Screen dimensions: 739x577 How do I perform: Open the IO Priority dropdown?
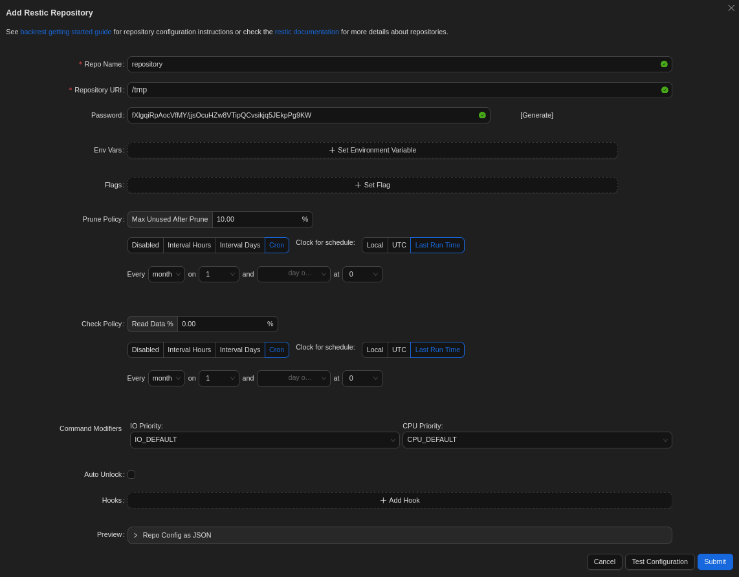coord(264,440)
